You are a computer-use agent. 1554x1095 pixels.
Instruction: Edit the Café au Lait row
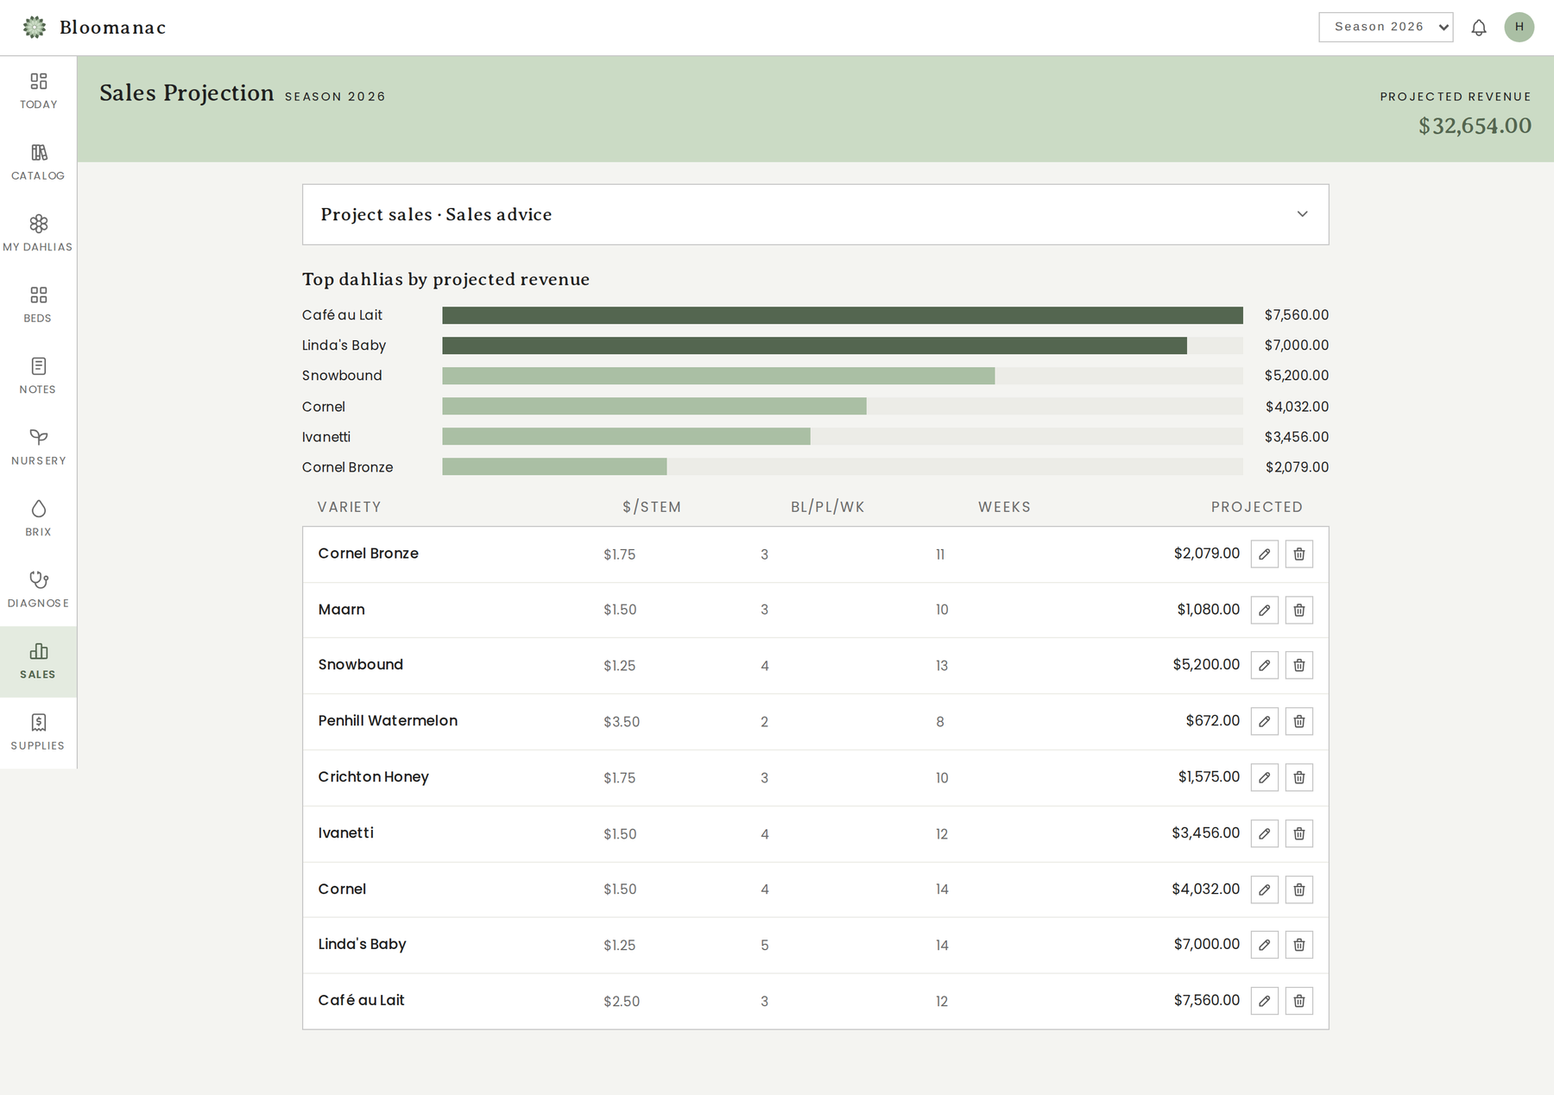click(x=1265, y=1001)
